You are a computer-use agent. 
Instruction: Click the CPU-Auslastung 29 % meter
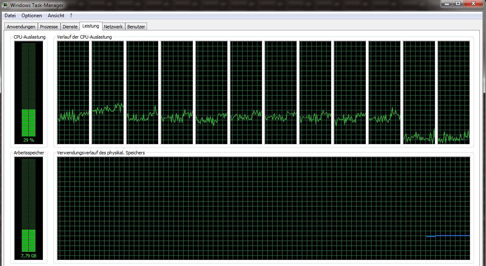coord(28,93)
